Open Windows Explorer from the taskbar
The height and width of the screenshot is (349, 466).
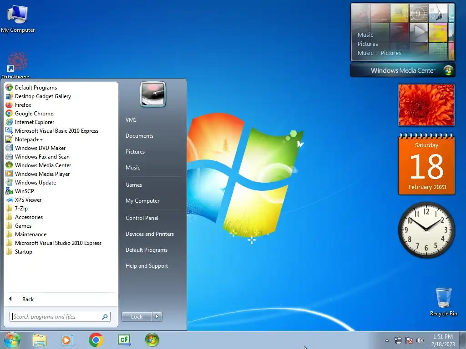pos(40,340)
